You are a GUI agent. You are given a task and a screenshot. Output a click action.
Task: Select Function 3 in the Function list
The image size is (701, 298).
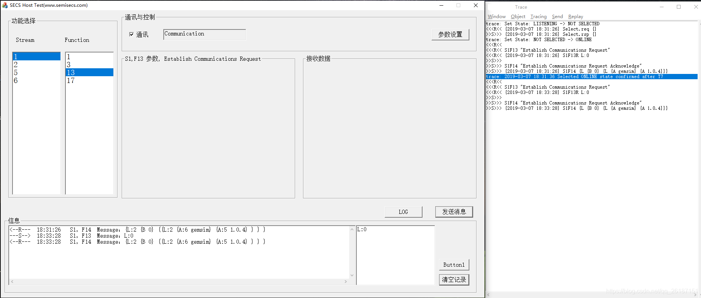[90, 65]
